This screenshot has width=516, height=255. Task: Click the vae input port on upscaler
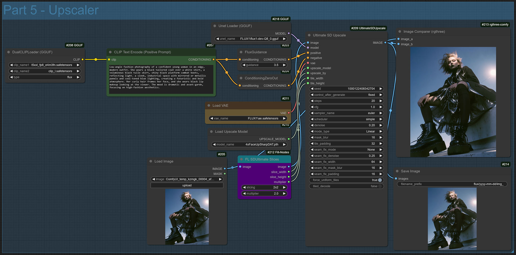click(308, 63)
